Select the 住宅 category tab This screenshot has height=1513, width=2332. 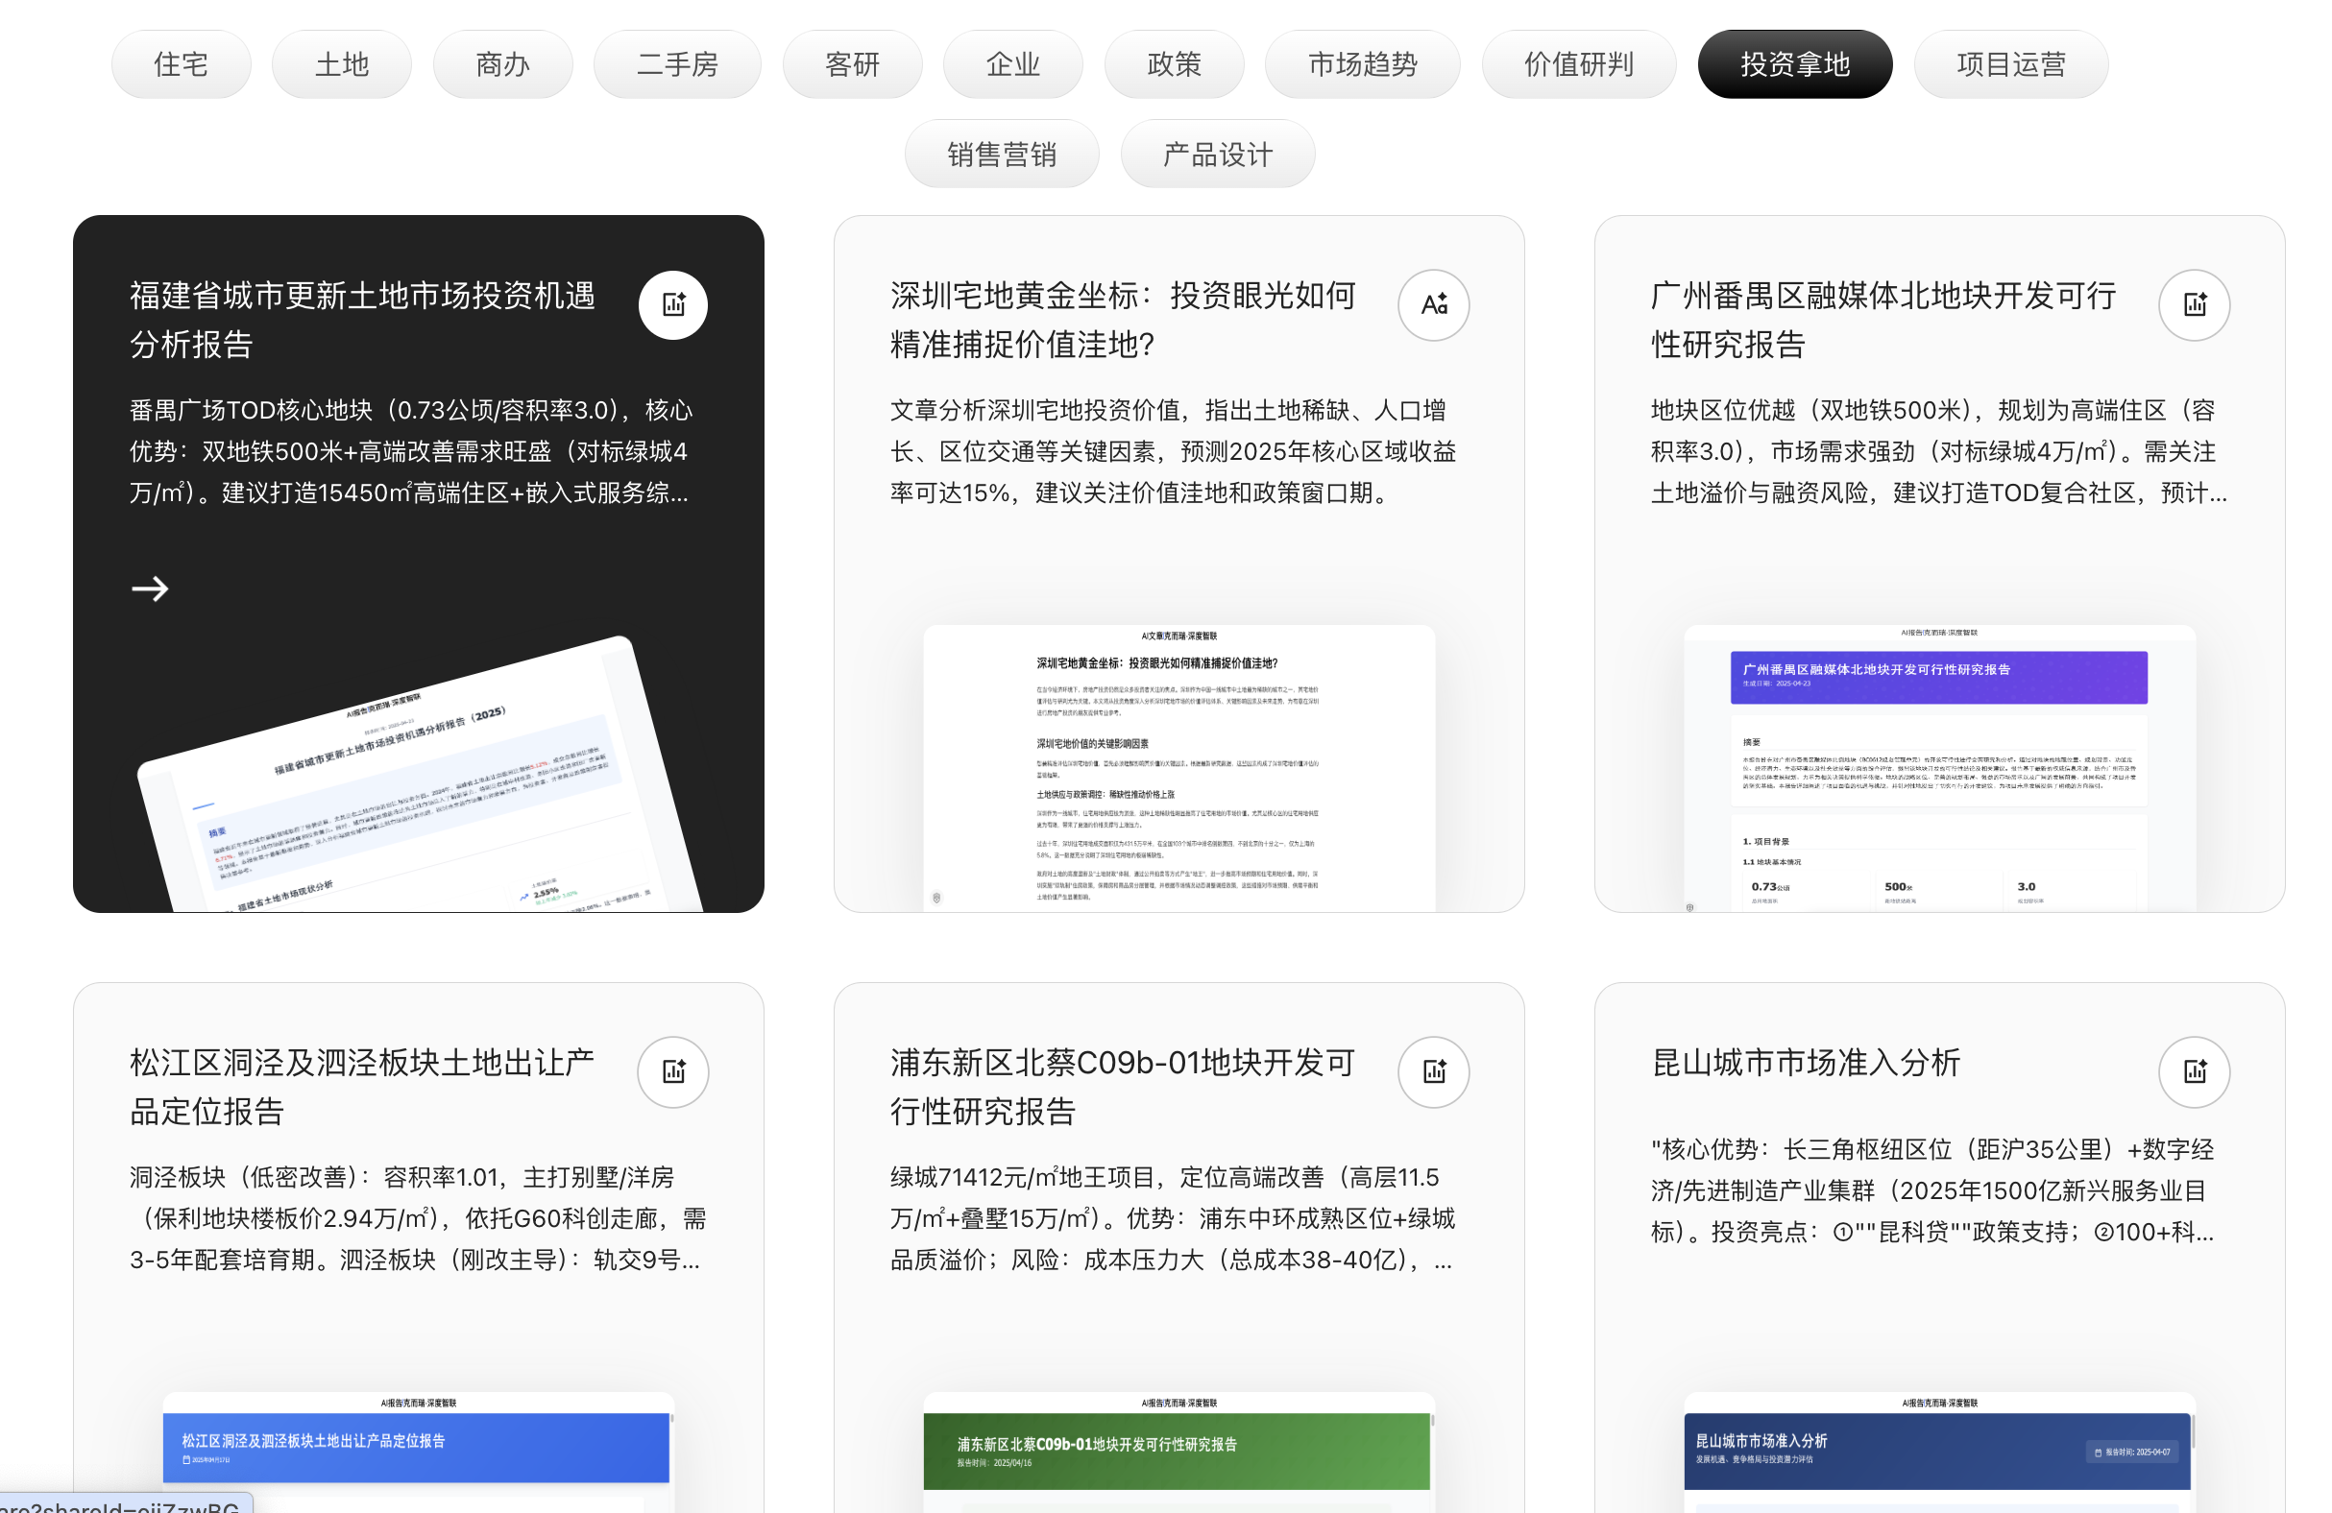pyautogui.click(x=182, y=64)
